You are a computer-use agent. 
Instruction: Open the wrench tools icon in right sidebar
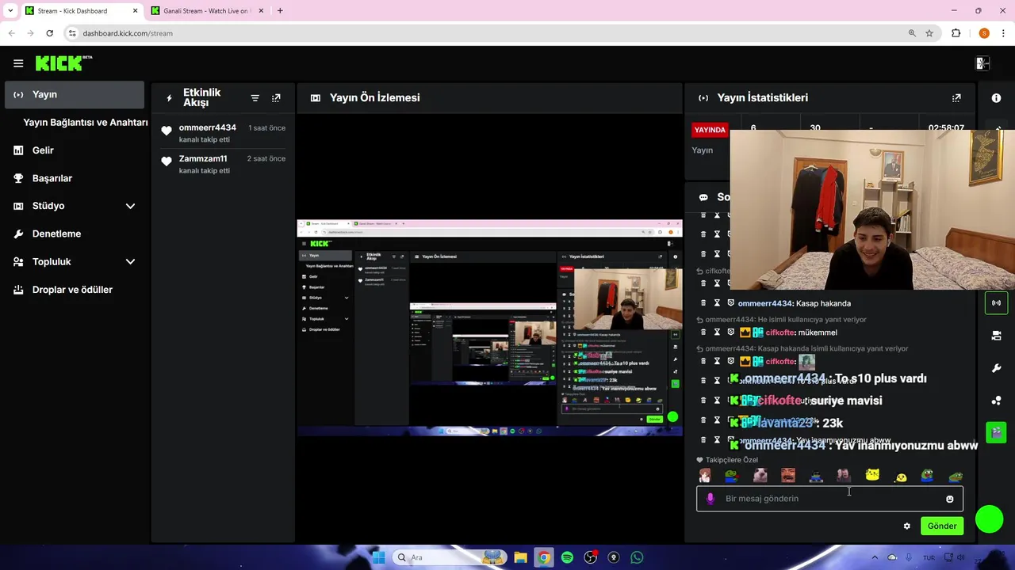coord(996,368)
